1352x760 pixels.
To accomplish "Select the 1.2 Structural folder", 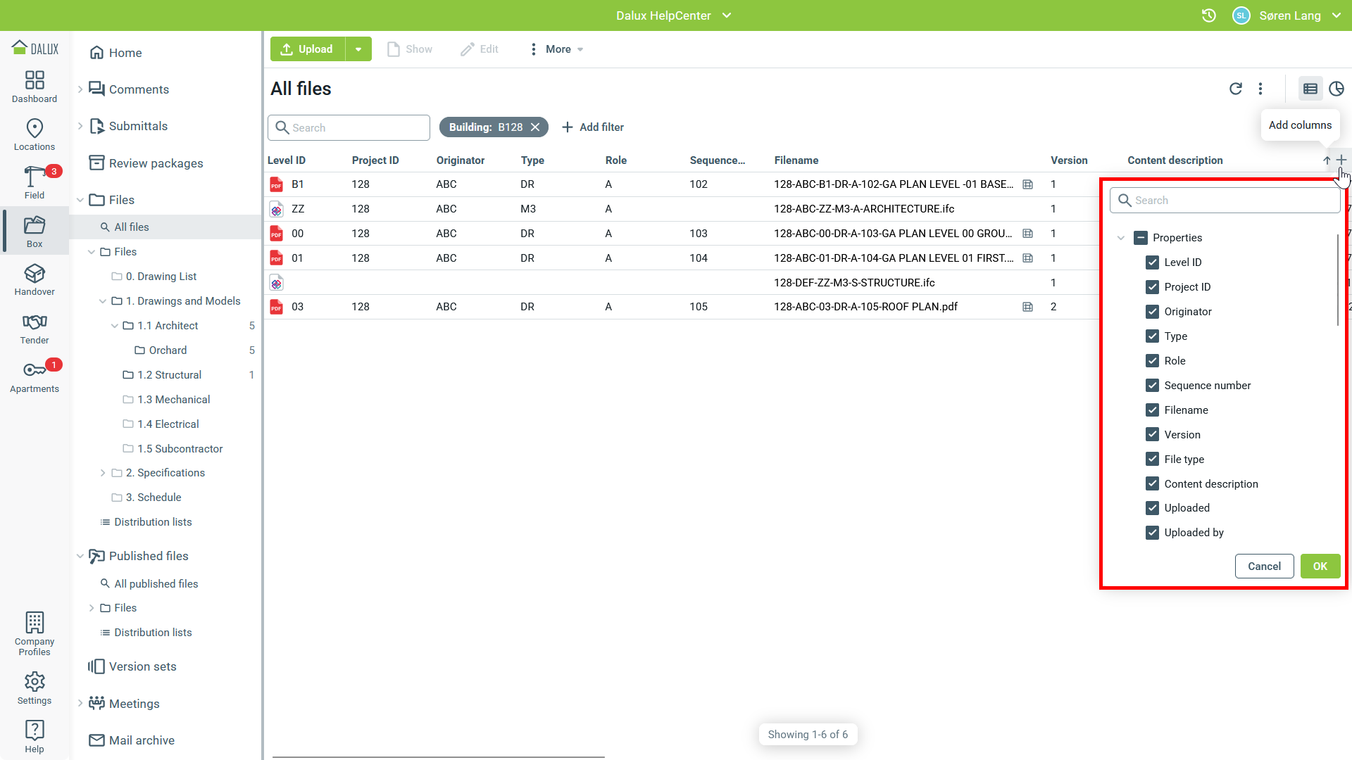I will (169, 375).
